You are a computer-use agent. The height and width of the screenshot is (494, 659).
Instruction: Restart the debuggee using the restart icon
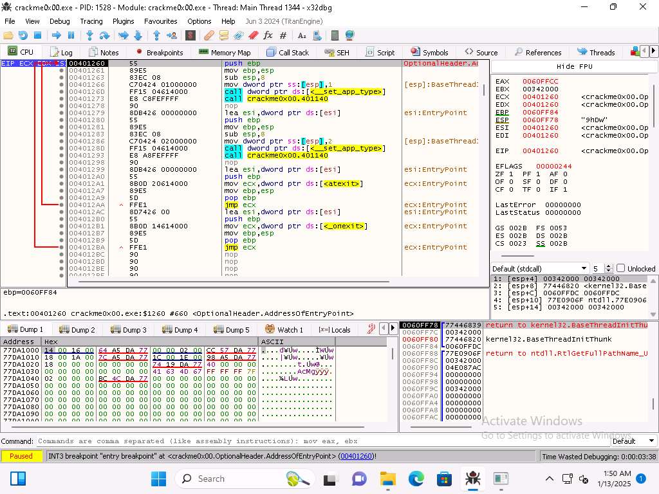[23, 35]
